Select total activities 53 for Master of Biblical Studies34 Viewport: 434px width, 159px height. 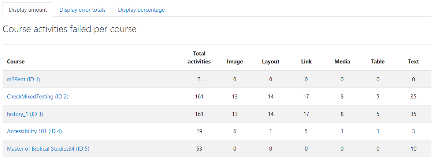pyautogui.click(x=199, y=149)
